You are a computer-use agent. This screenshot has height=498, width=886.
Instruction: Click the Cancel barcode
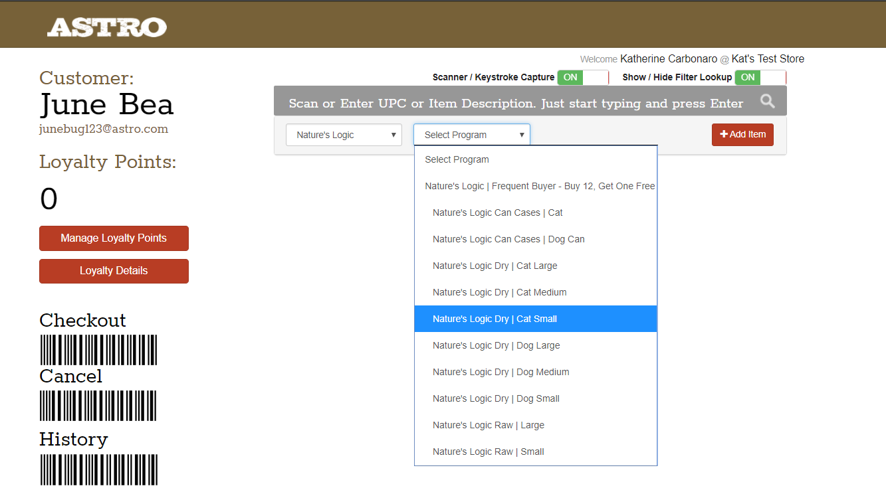pos(98,406)
